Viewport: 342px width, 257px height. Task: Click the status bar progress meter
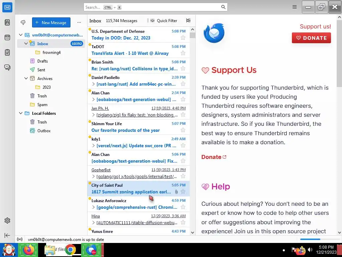(320, 239)
